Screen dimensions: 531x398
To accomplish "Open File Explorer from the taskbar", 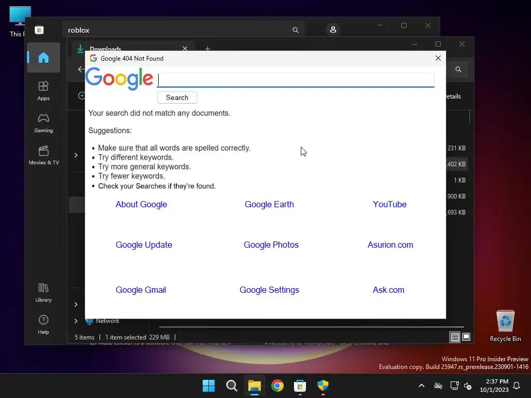I will tap(254, 386).
